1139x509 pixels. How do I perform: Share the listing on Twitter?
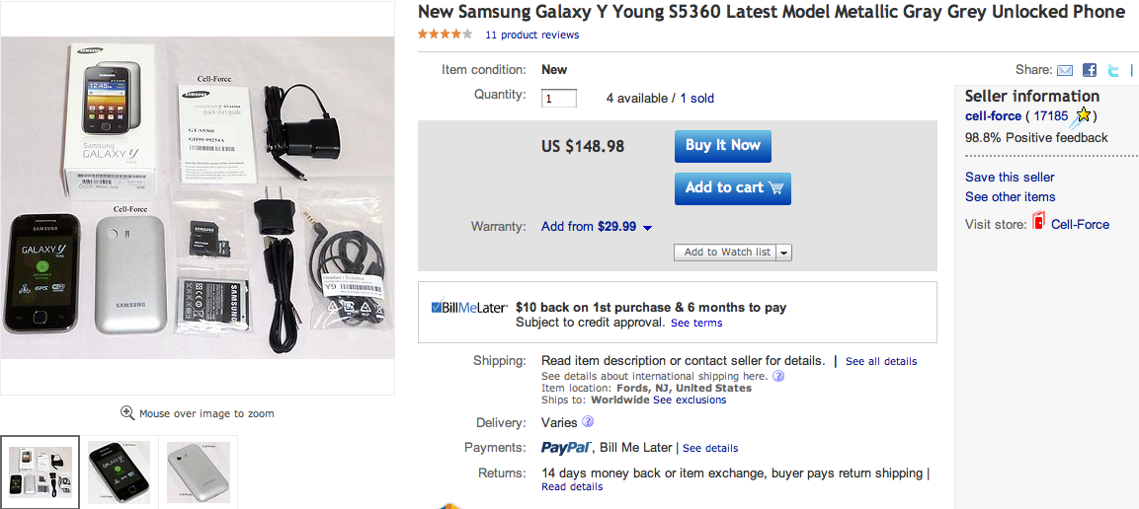(1113, 70)
